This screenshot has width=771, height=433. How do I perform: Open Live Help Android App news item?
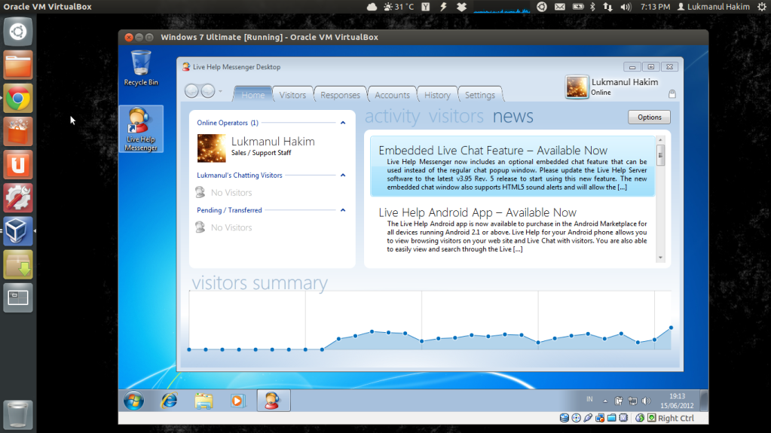click(x=512, y=230)
